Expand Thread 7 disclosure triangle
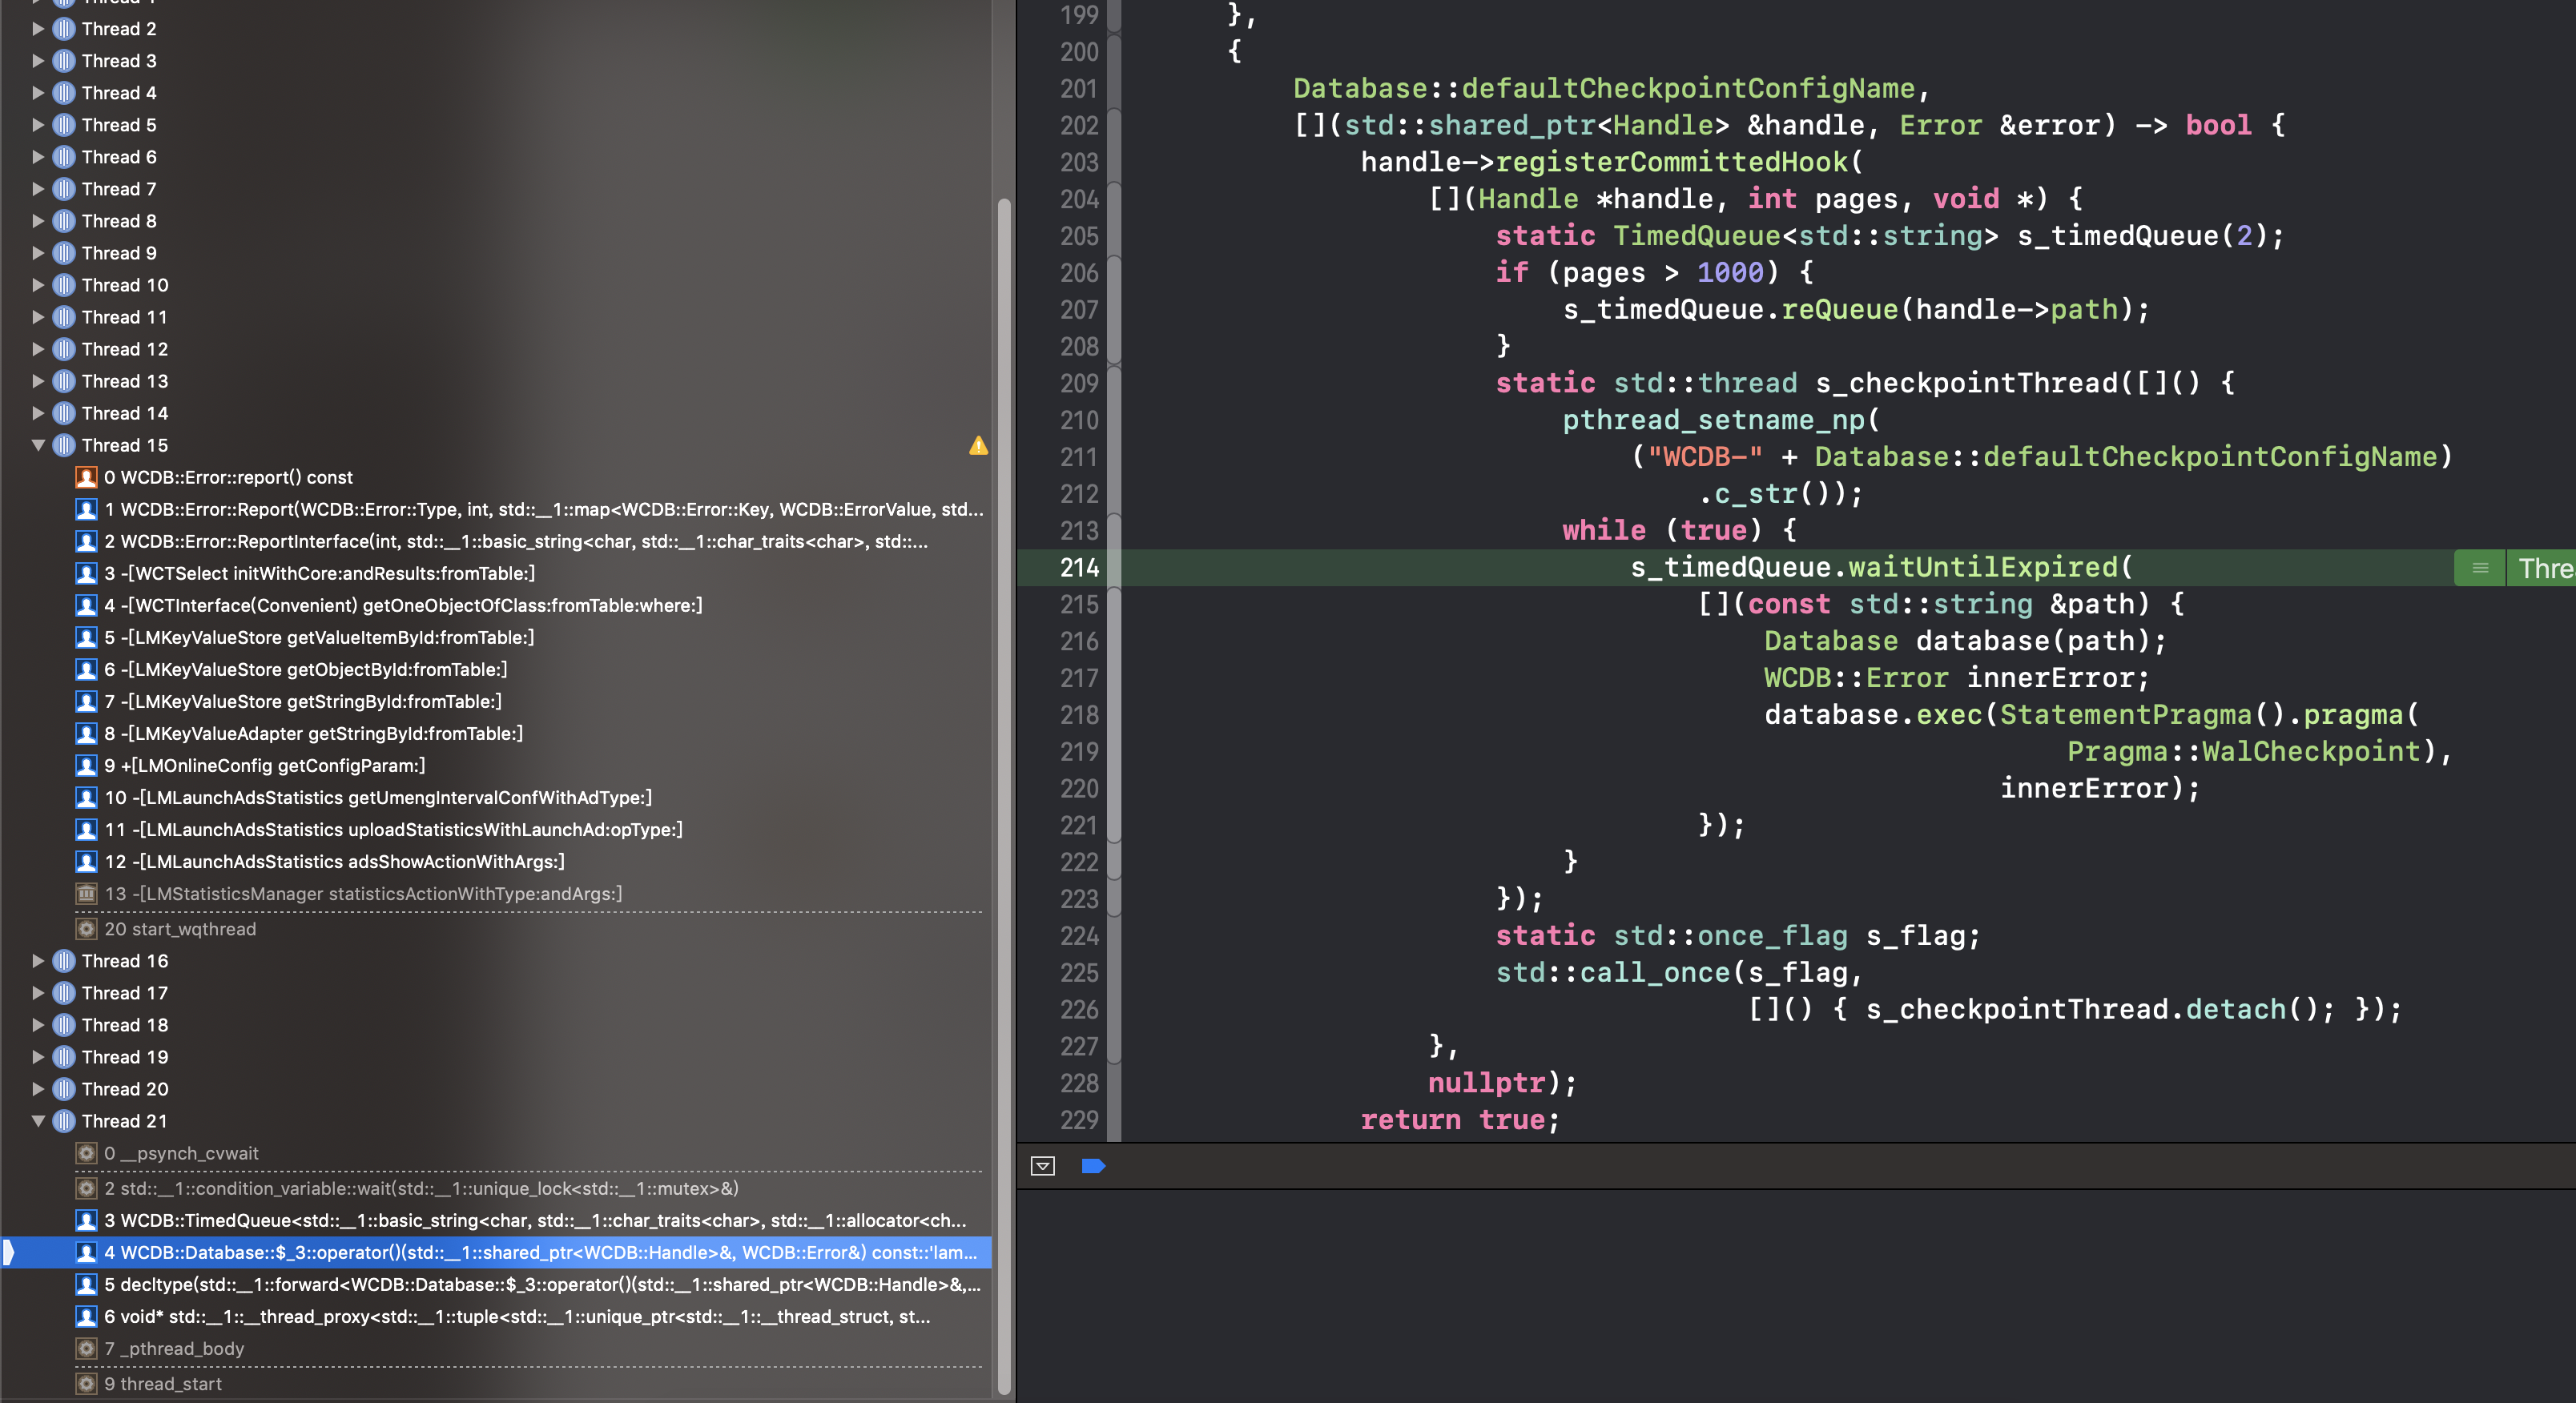 tap(38, 189)
